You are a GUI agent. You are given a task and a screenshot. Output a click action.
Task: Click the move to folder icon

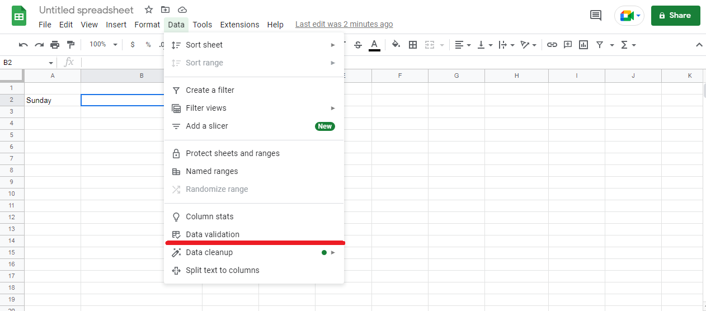[x=165, y=10]
